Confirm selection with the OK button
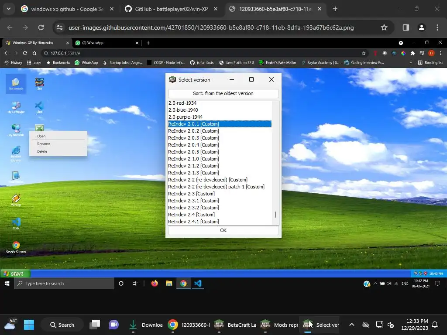The height and width of the screenshot is (335, 447). click(223, 230)
